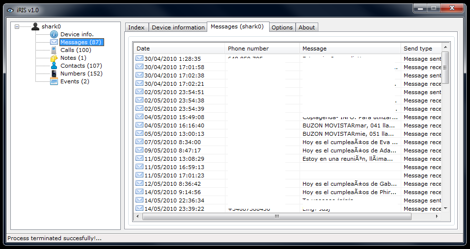
Task: Click vertical scrollbar down arrow in message list
Action: click(x=445, y=208)
